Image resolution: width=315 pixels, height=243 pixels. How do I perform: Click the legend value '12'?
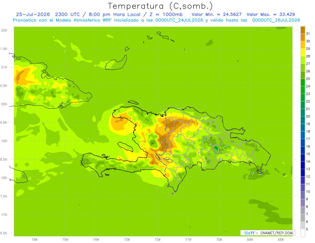(x=308, y=177)
